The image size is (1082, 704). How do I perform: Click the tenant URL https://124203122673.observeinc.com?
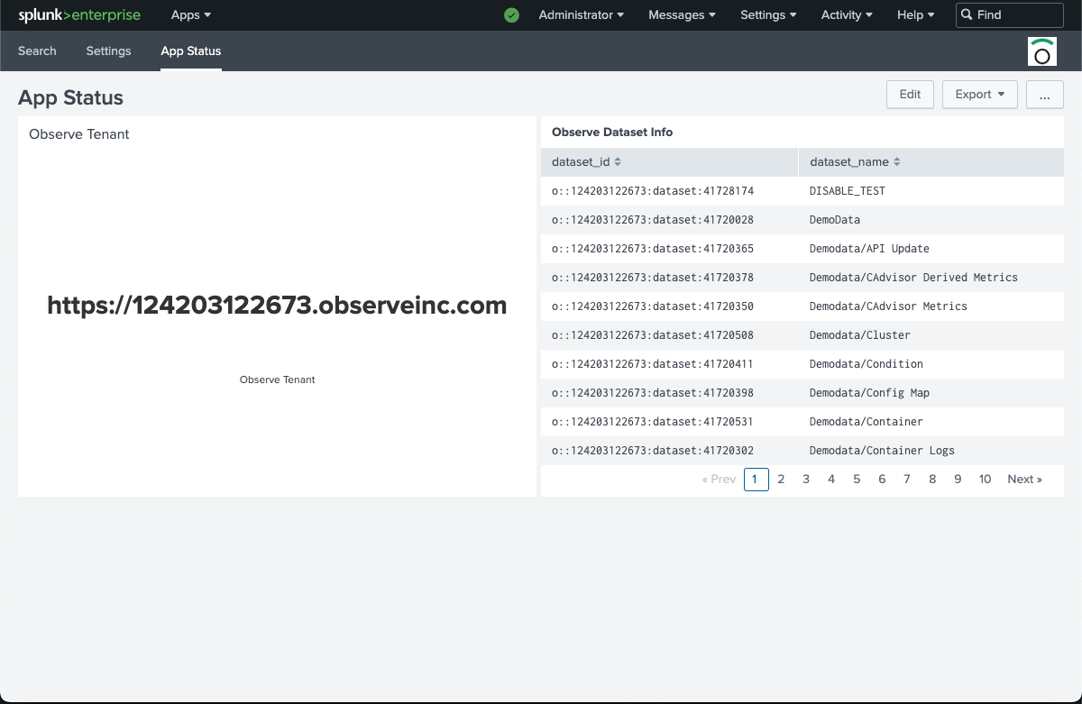(x=277, y=306)
